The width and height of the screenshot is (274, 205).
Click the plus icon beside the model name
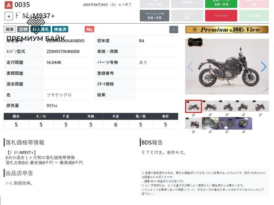point(9,16)
